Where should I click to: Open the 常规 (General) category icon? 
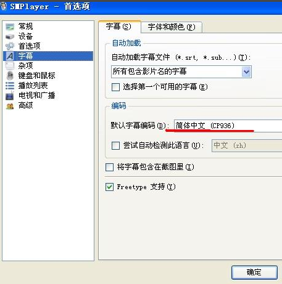[x=10, y=26]
